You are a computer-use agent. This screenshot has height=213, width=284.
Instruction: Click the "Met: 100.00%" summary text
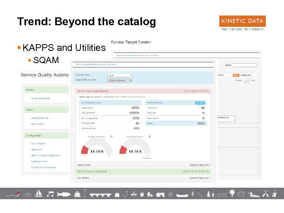pyautogui.click(x=83, y=178)
